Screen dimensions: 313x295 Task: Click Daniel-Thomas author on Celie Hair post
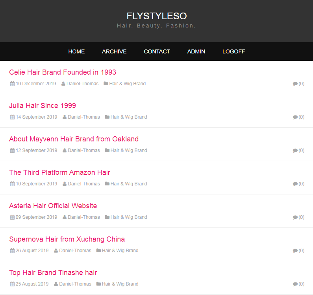tap(82, 84)
